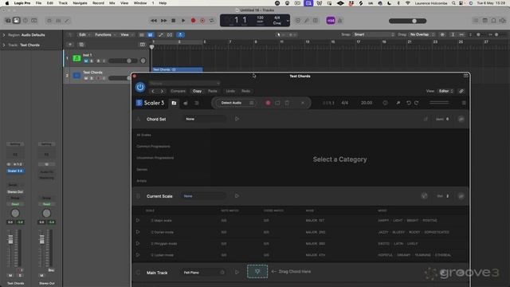Viewport: 510px width, 287px height.
Task: Record-enable the Inst 1 track
Action: 98,61
